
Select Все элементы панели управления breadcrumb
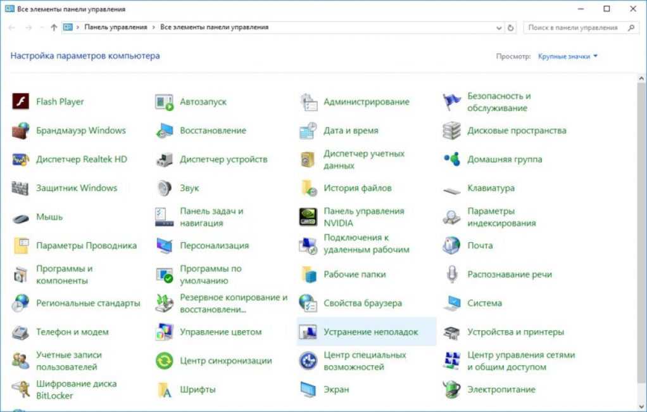(214, 27)
